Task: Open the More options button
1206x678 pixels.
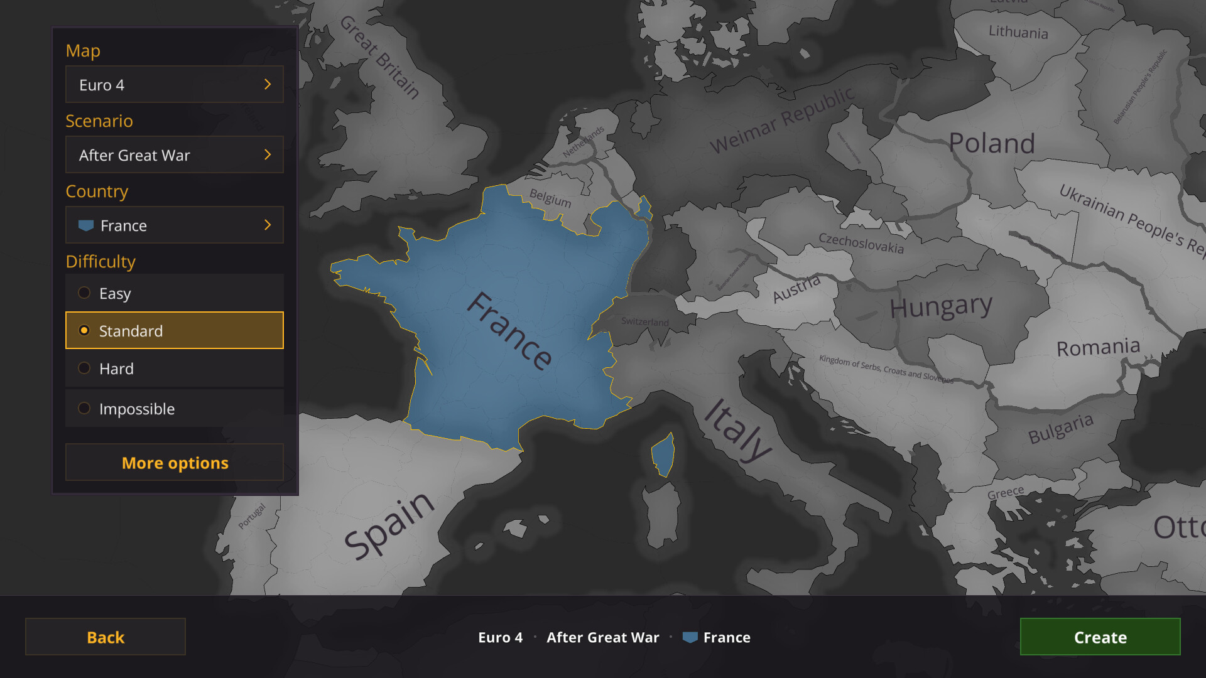Action: (175, 463)
